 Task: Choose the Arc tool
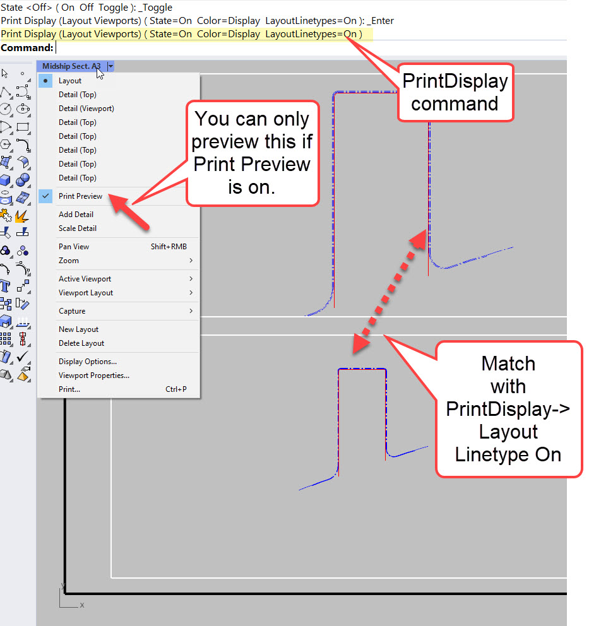pyautogui.click(x=6, y=127)
